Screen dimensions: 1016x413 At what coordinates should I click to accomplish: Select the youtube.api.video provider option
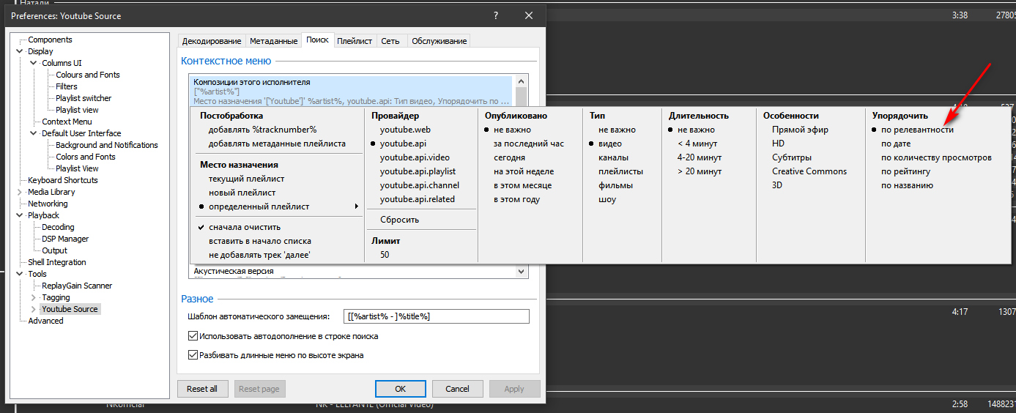coord(415,157)
